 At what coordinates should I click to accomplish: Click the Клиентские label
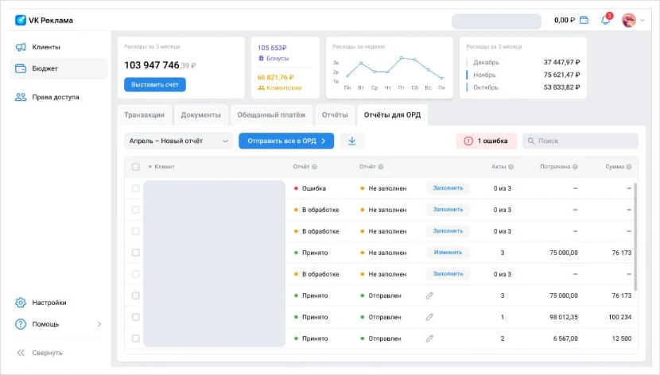[x=284, y=88]
